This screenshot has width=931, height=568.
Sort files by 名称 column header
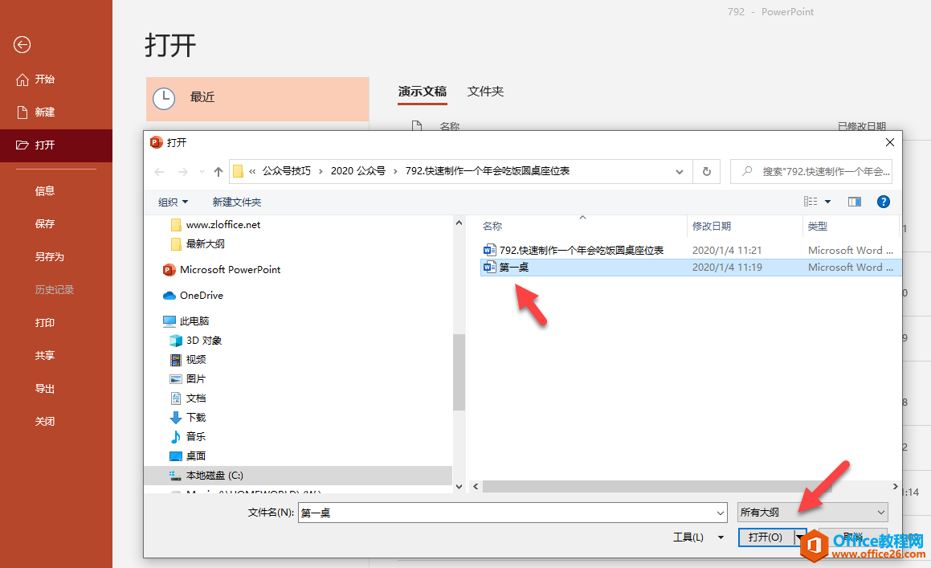[x=492, y=227]
